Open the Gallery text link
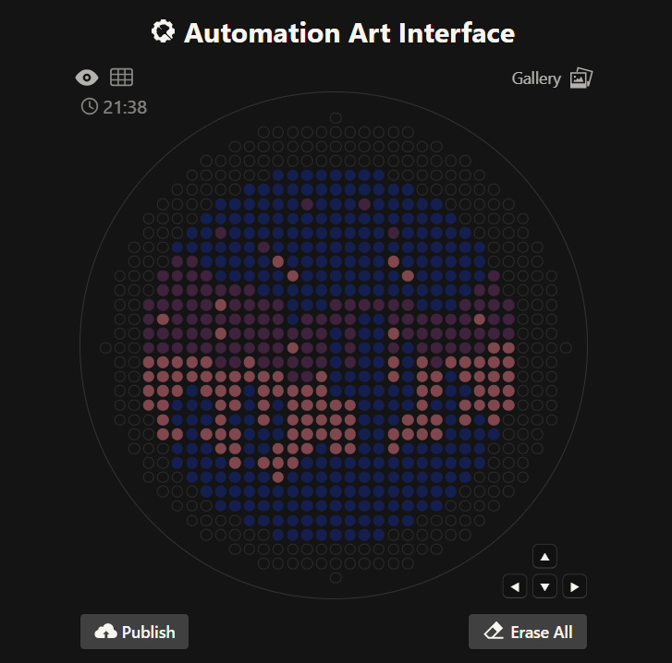Screen dimensions: 672x663 [536, 78]
